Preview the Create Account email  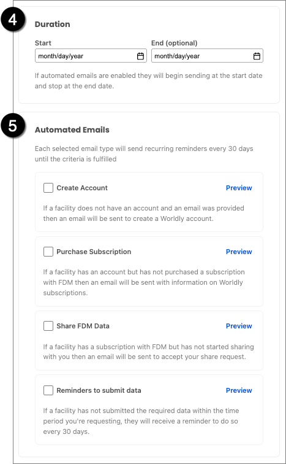[x=239, y=188]
